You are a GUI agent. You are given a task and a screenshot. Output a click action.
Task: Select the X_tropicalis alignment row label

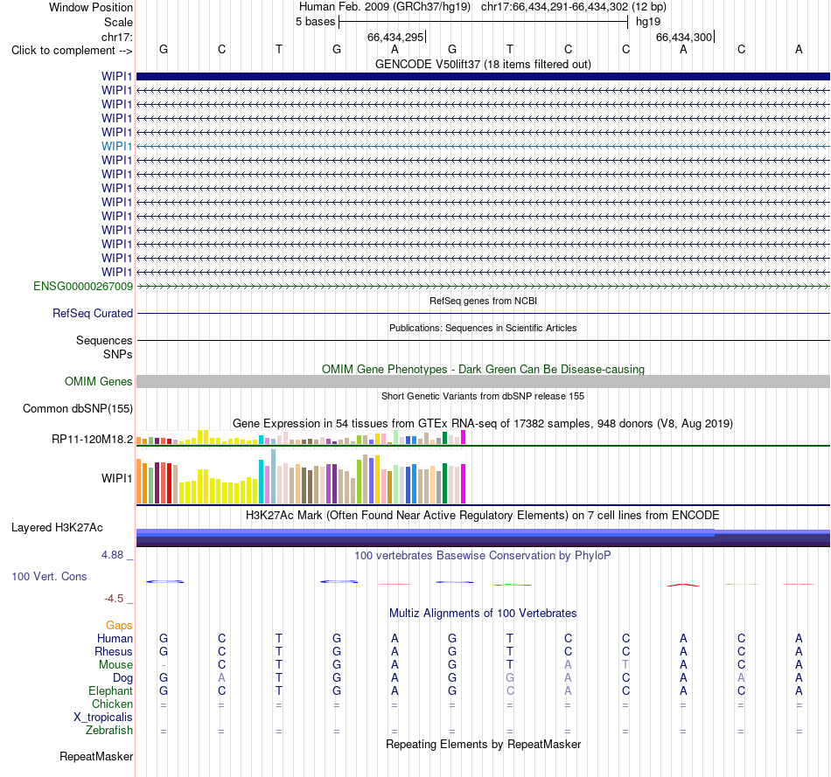pyautogui.click(x=103, y=718)
